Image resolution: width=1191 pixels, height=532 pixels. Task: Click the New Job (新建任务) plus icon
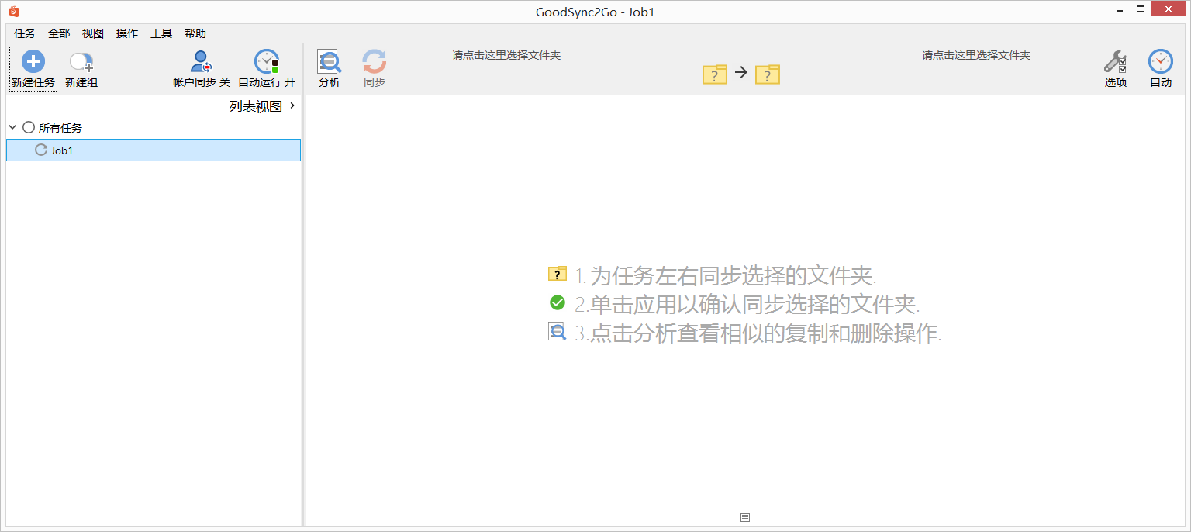tap(33, 61)
